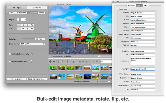Open the image info icon
The image size is (166, 103).
67,62
